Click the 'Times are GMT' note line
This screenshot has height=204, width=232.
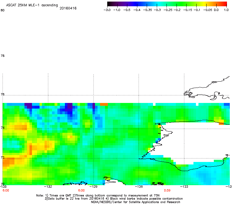tap(98, 196)
